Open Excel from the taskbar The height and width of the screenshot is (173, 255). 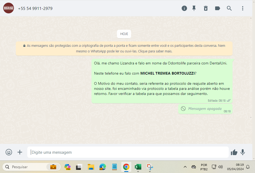point(138,167)
